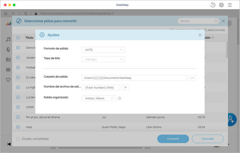This screenshot has width=240, height=153.
Task: Click the track list scrollbar
Action: [227, 50]
